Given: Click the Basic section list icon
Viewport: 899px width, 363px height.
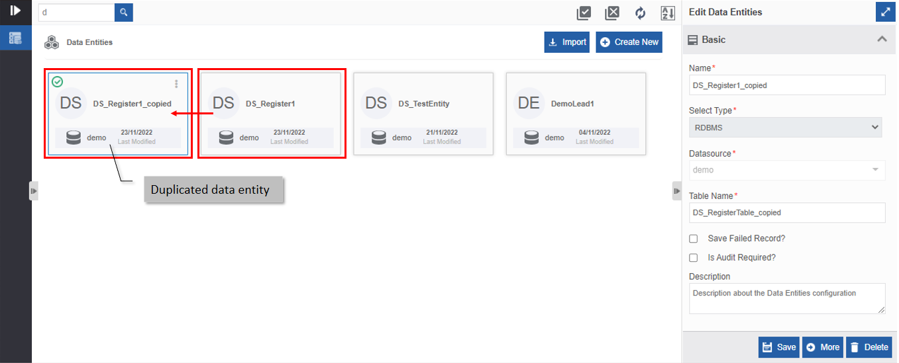Looking at the screenshot, I should point(693,40).
